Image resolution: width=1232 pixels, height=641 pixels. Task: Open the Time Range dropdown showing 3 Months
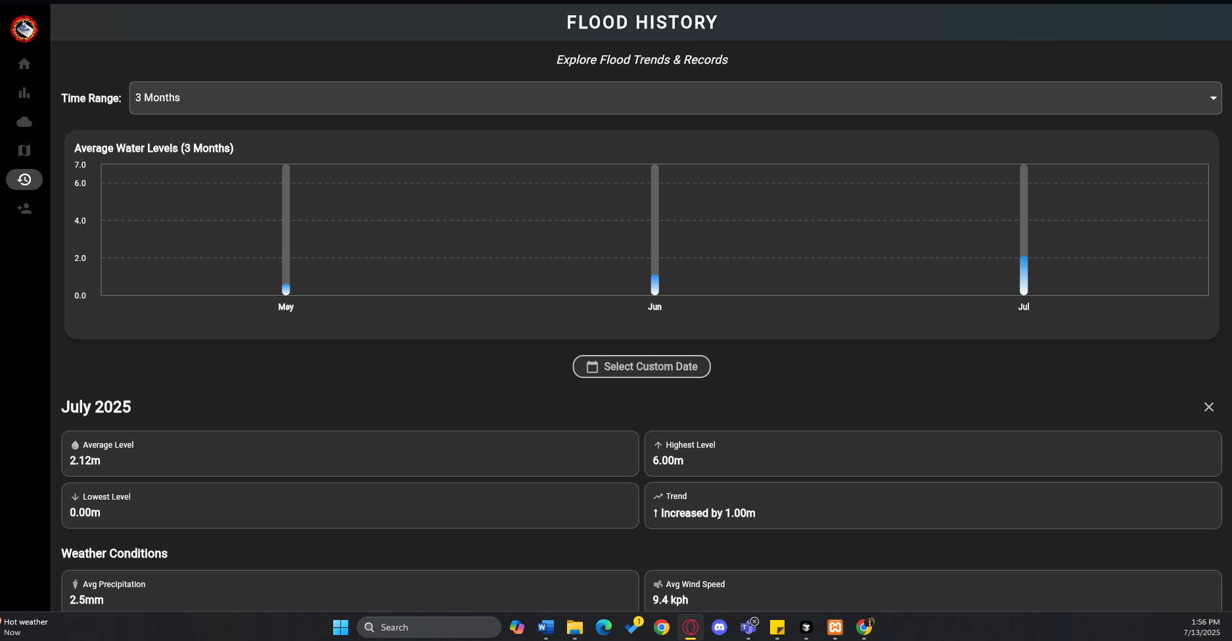(675, 98)
